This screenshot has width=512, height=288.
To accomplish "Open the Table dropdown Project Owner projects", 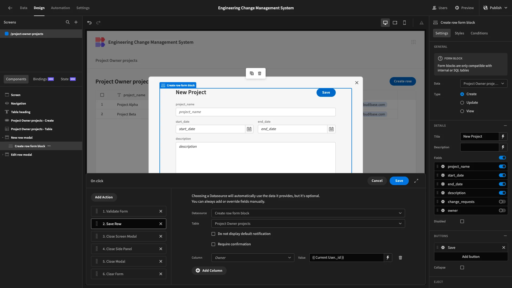I will click(308, 223).
